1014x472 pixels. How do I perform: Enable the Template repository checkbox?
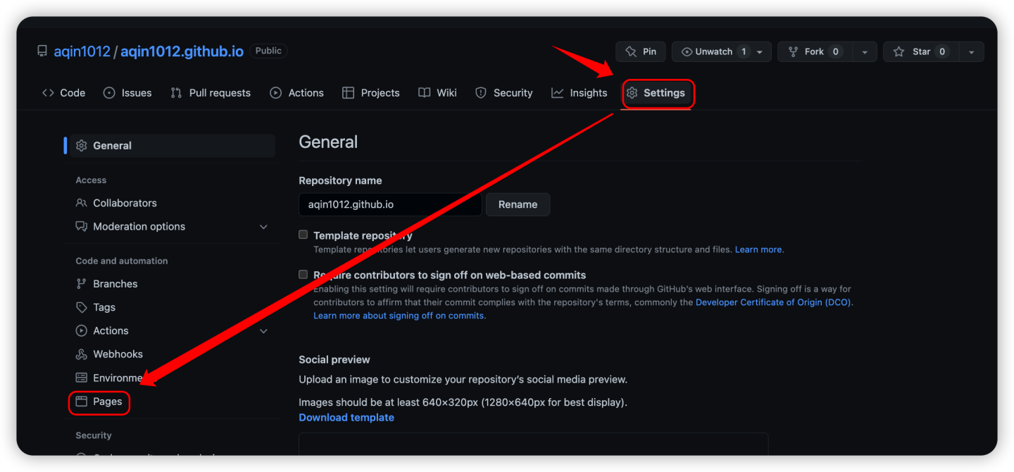(x=303, y=235)
